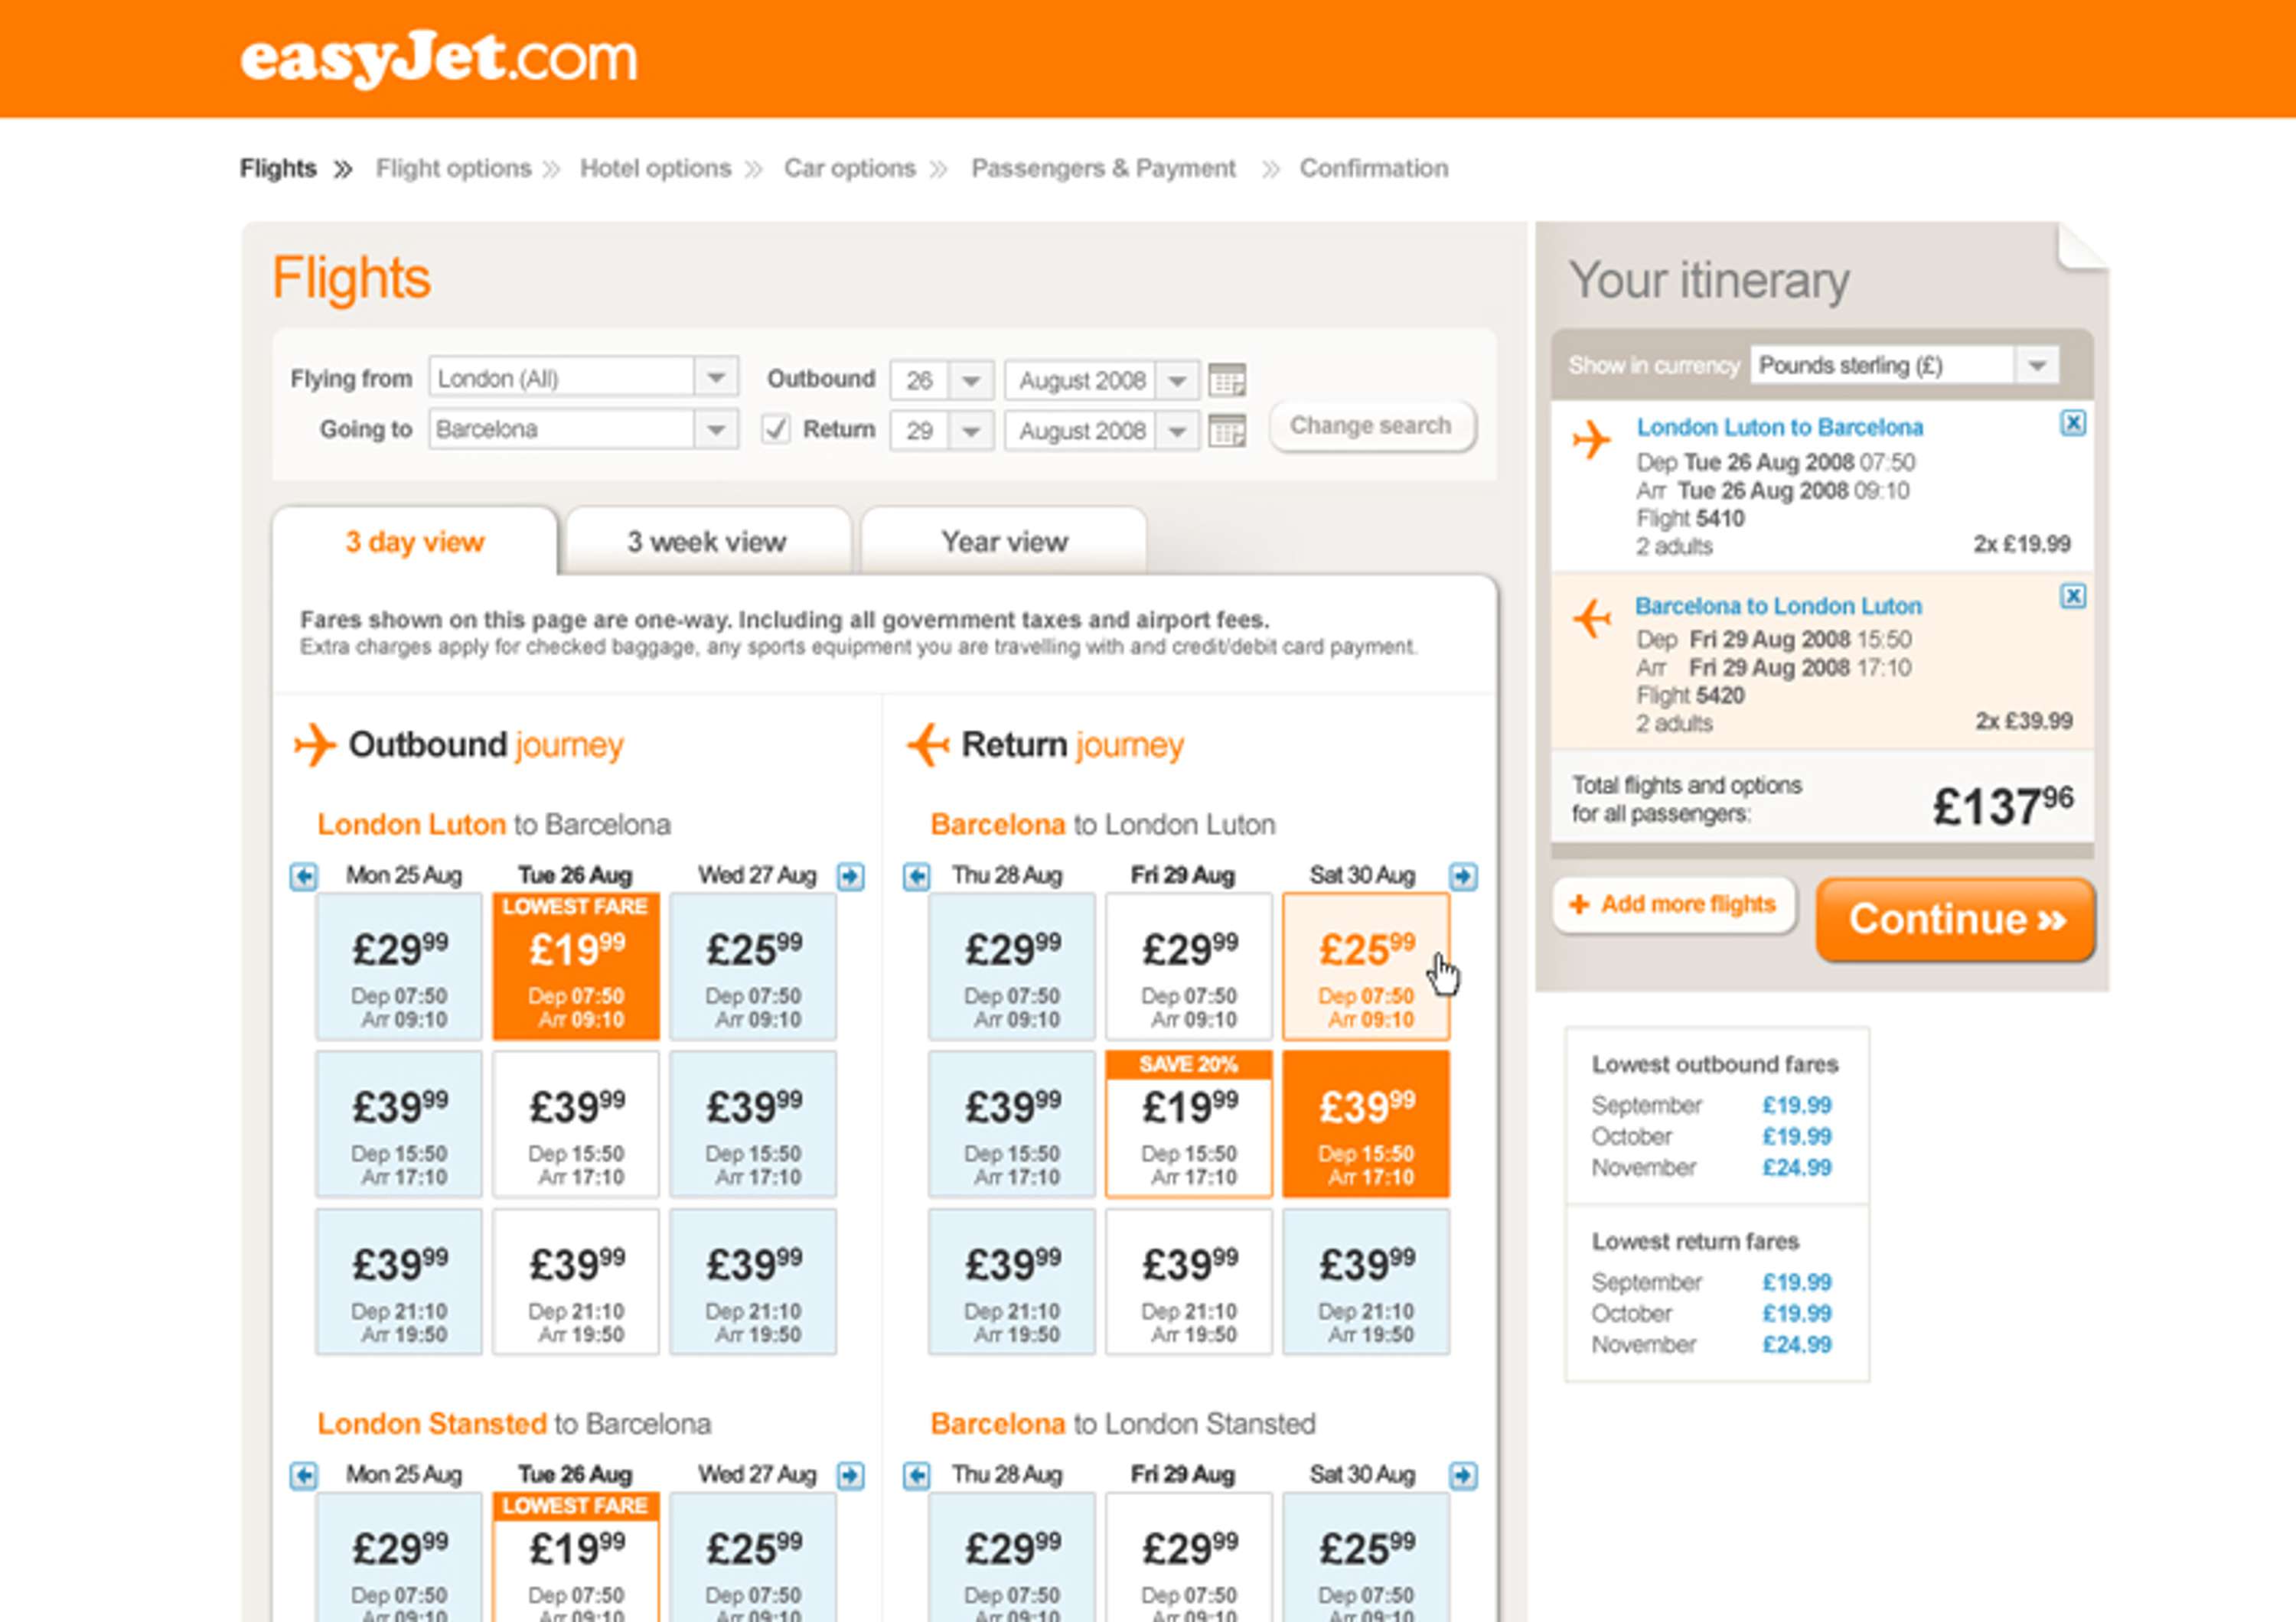Open the Outbound date calendar picker icon

click(x=1227, y=379)
